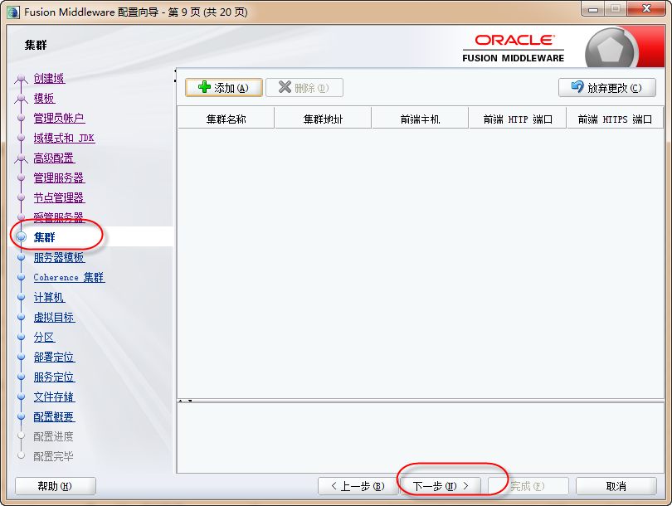Go to 域模式和 JDK step
This screenshot has height=506, width=672.
pos(64,138)
